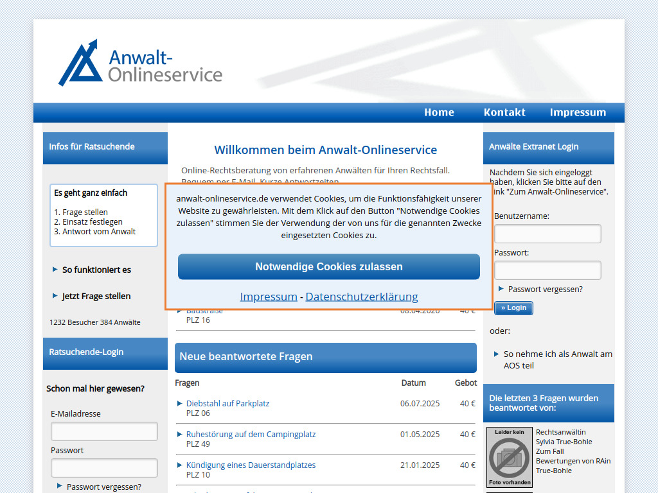This screenshot has height=493, width=658.
Task: Open the So funktioniert es link
Action: pyautogui.click(x=96, y=270)
